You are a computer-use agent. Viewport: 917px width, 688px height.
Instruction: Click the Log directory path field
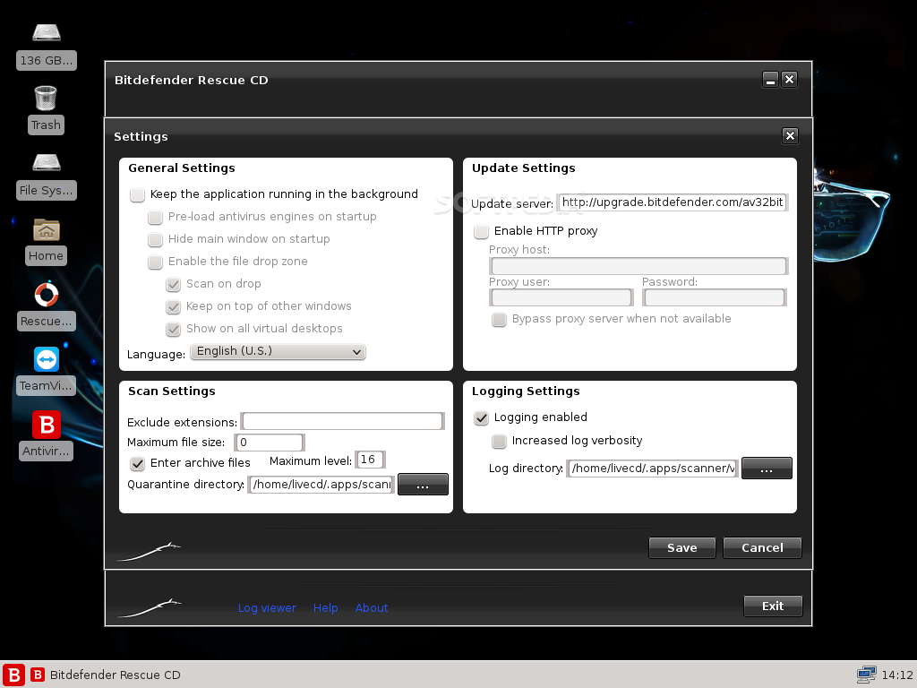tap(652, 468)
